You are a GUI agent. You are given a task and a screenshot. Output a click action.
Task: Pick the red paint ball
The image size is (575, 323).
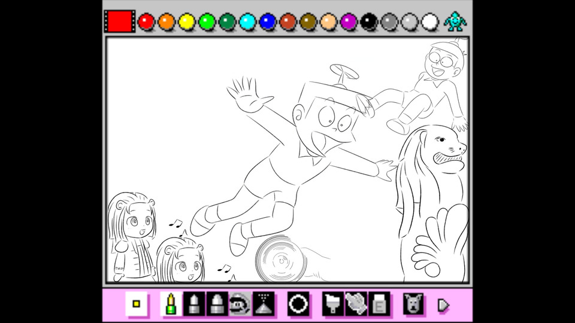click(x=146, y=22)
